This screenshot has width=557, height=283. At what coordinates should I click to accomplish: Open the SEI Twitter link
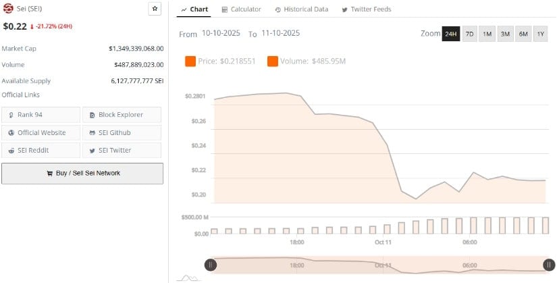[x=122, y=150]
